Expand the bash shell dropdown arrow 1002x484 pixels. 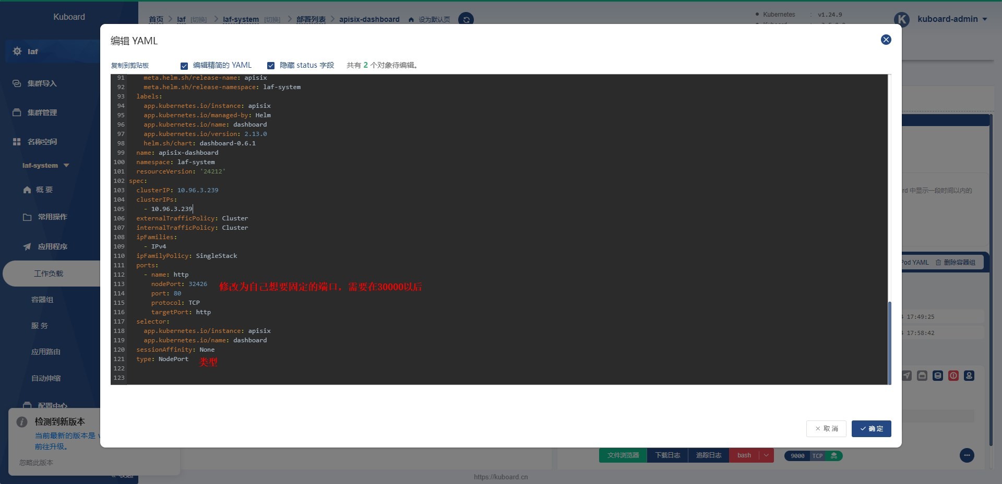(x=766, y=455)
